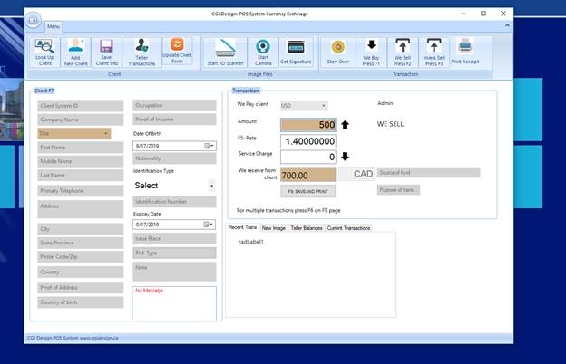Click the Source of fund field
This screenshot has height=364, width=566.
pyautogui.click(x=428, y=173)
